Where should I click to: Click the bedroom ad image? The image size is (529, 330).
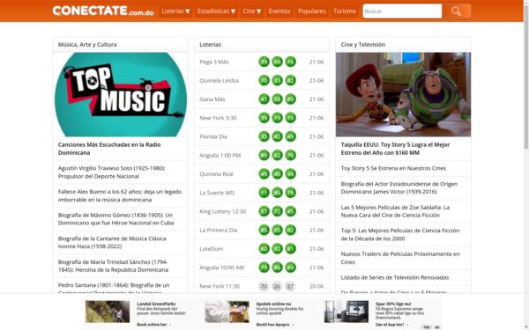coord(346,312)
